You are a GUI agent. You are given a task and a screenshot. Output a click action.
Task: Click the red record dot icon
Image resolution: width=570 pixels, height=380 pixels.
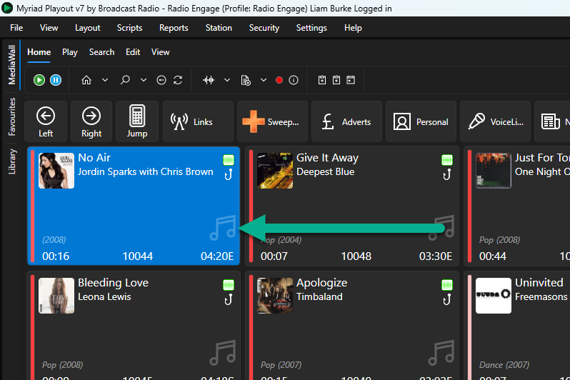click(279, 80)
